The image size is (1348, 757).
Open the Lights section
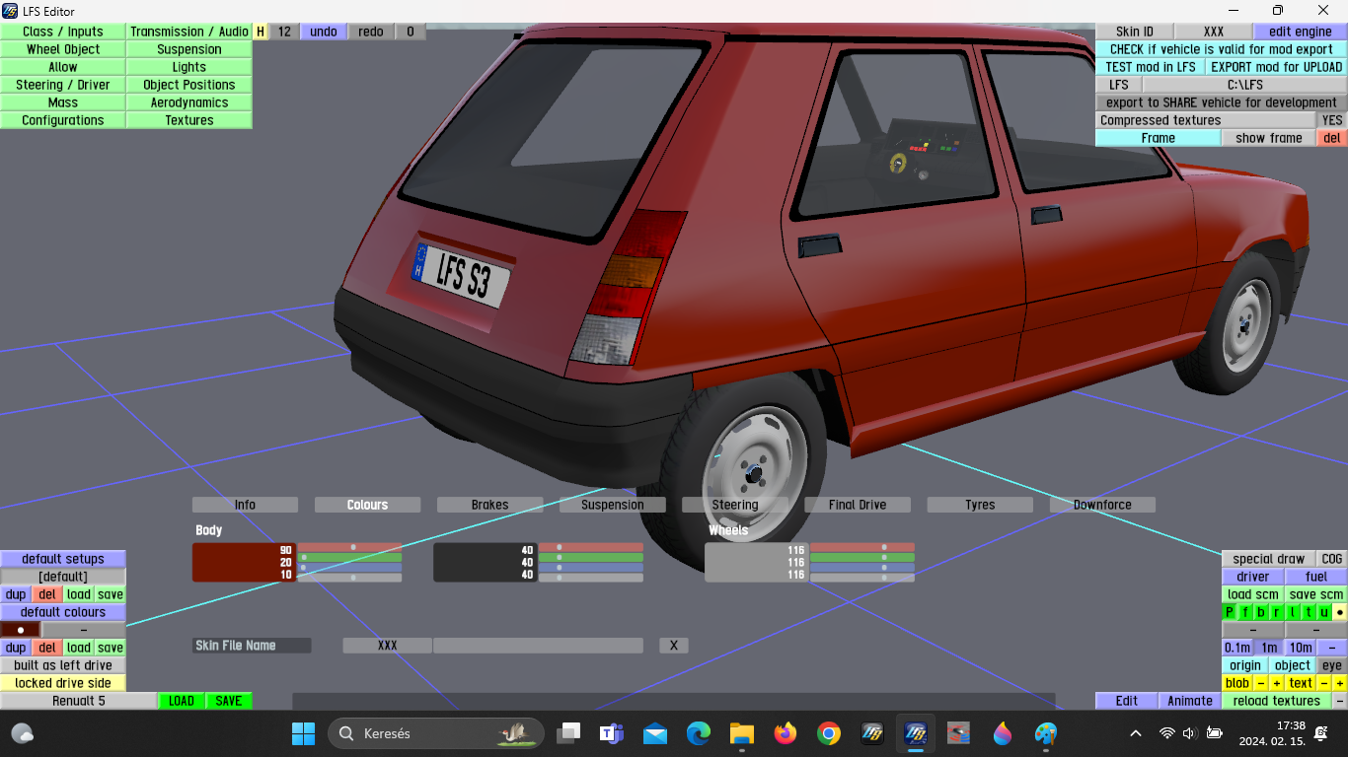tap(189, 67)
